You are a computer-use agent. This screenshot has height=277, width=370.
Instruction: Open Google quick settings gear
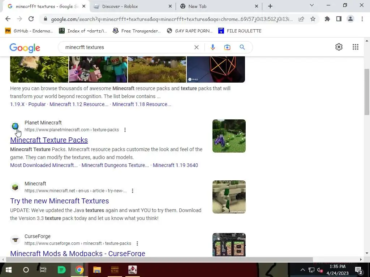coord(339,47)
